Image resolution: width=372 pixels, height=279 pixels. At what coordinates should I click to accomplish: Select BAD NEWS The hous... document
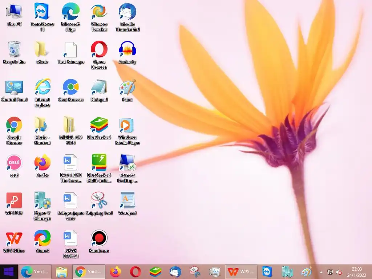pos(71,169)
